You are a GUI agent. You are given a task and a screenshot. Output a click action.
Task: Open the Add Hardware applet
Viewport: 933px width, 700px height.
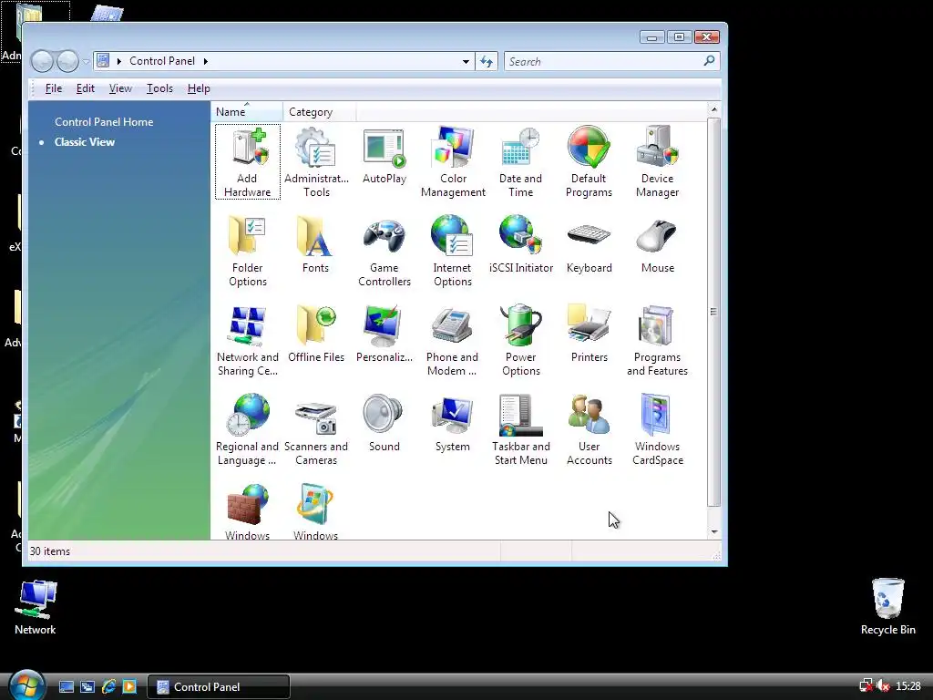pos(248,161)
